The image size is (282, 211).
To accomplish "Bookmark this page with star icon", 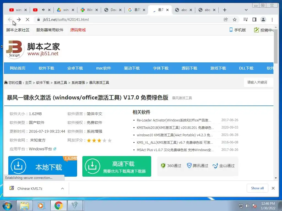I will tap(235, 20).
